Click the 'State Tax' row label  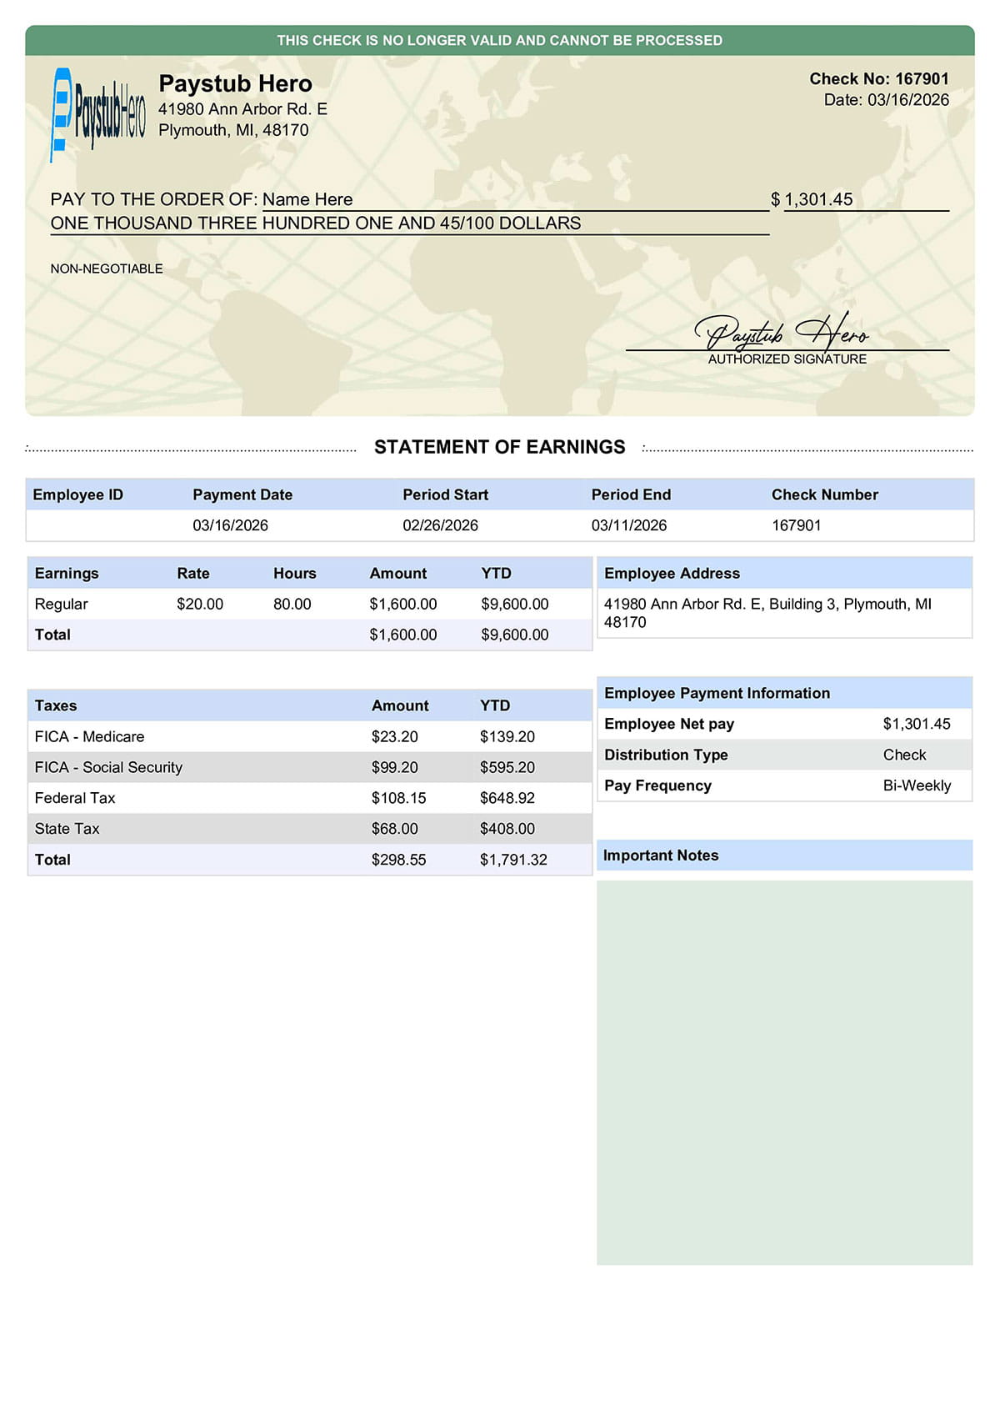coord(67,829)
